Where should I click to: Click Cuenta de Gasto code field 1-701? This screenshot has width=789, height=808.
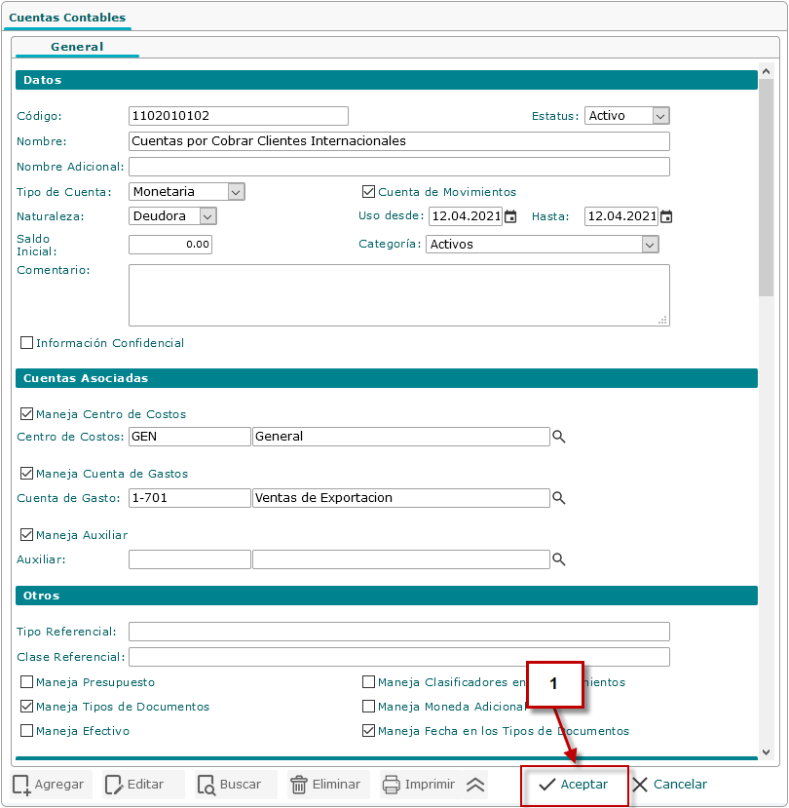coord(190,498)
